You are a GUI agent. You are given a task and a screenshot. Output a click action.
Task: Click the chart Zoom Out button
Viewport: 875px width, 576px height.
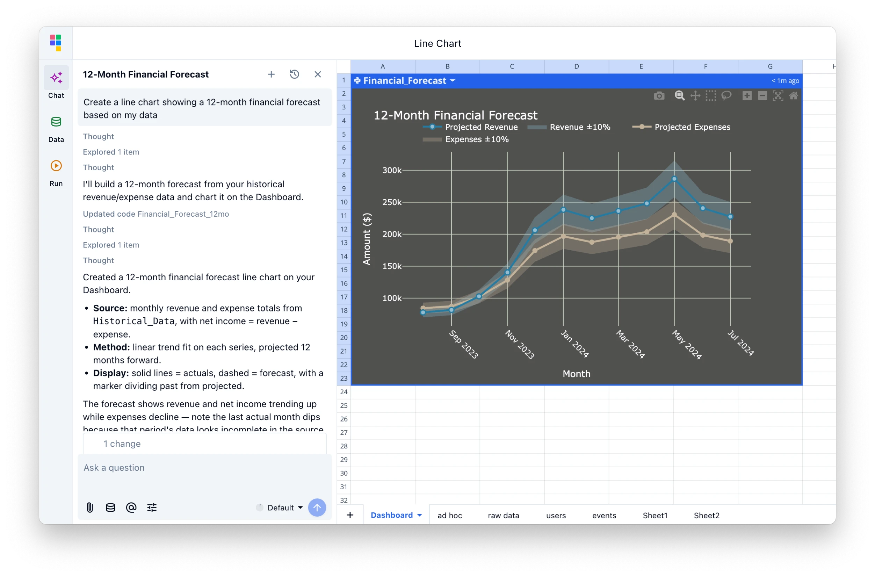point(762,96)
